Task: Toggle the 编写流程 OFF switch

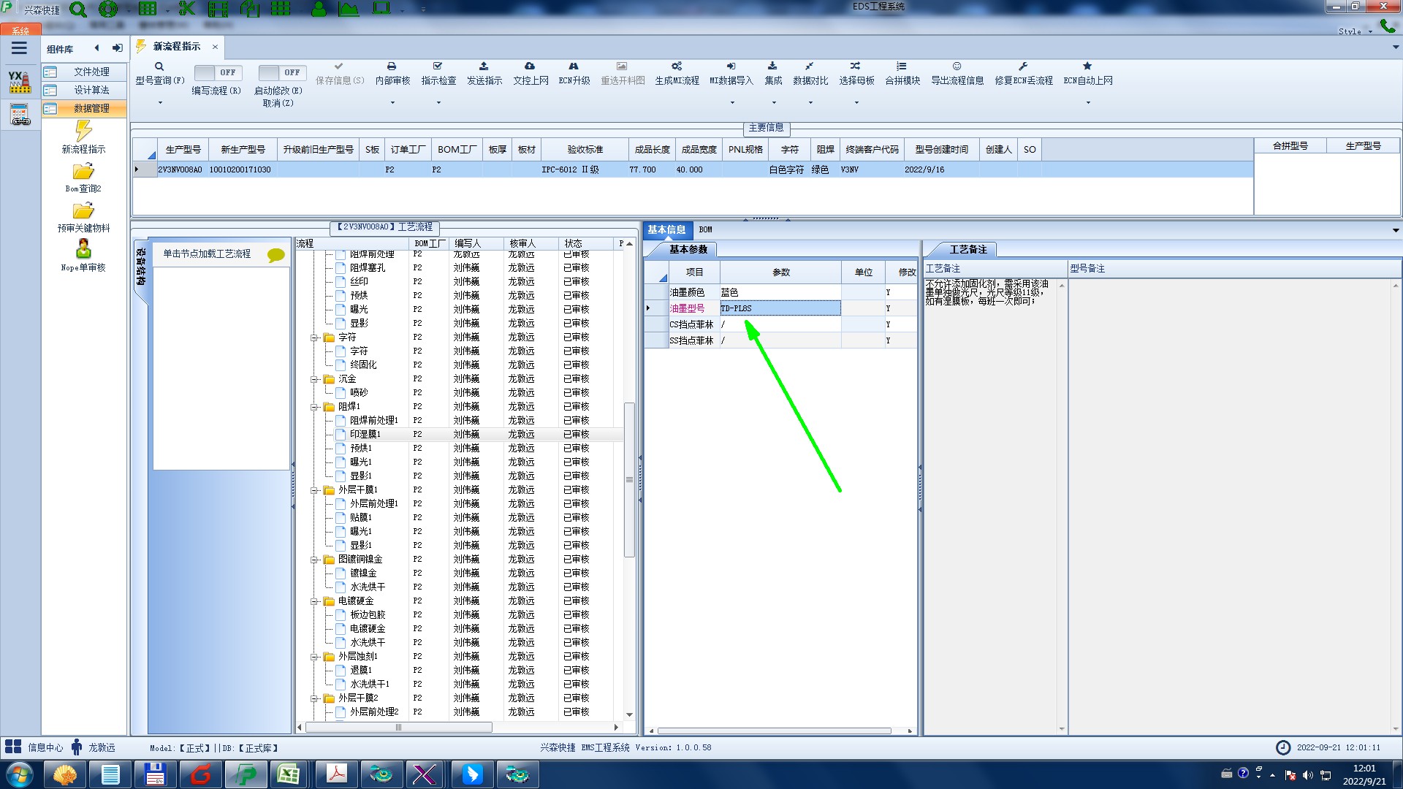Action: 217,72
